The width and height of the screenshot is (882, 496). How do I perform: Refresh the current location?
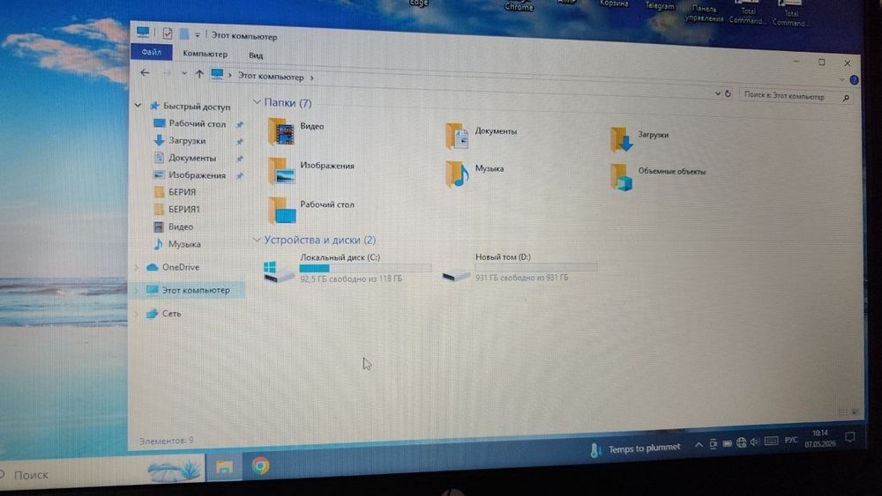728,93
